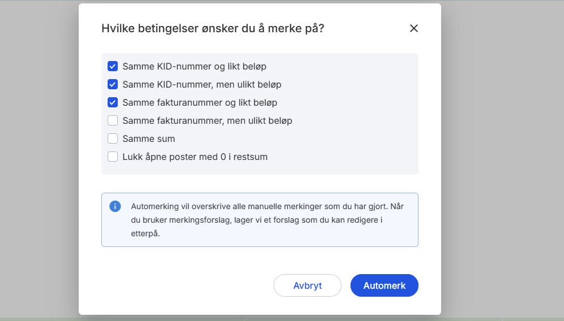
Task: Tick the 'Samme sum' checkbox
Action: pos(113,138)
